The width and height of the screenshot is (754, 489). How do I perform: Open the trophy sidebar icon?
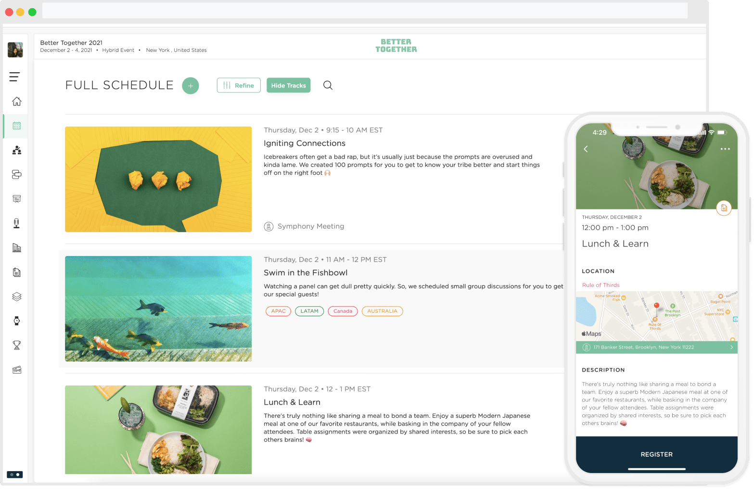(17, 345)
